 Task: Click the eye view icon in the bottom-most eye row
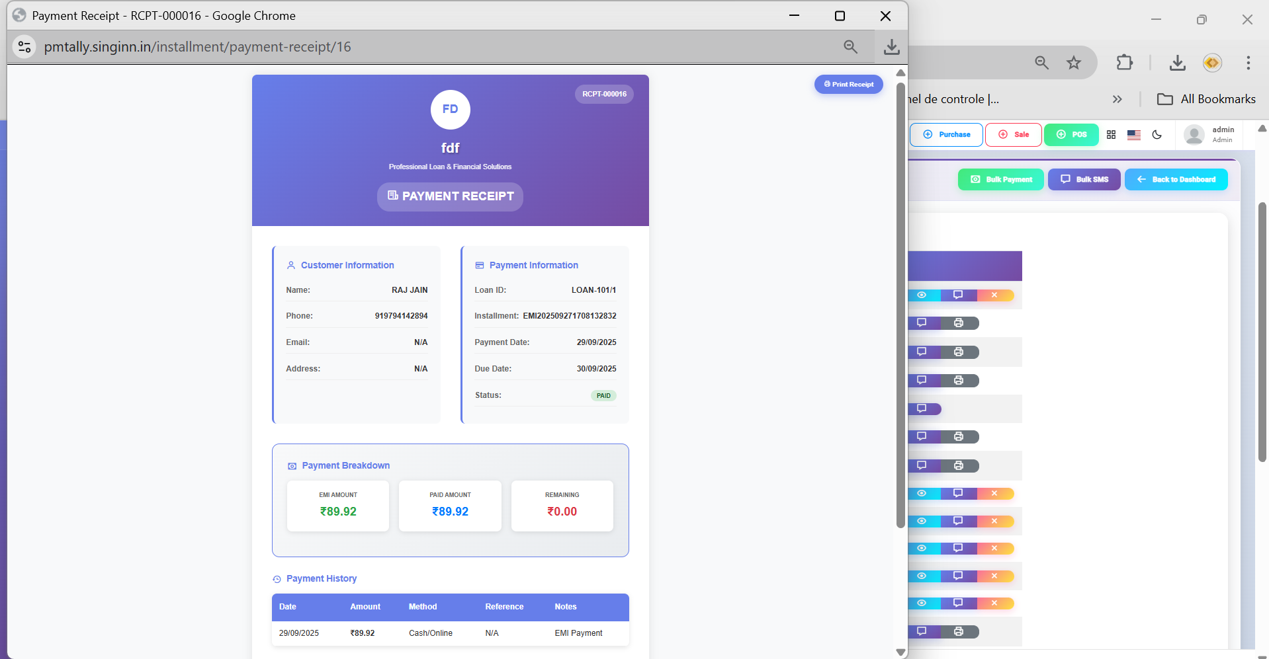[x=922, y=603]
